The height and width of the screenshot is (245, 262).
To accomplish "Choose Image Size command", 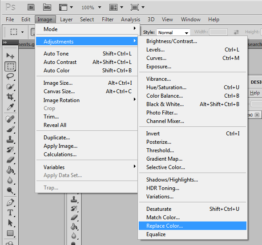I will (87, 83).
